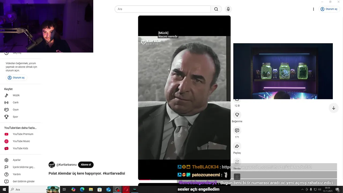Click the search magnifier button
Image resolution: width=343 pixels, height=193 pixels.
pyautogui.click(x=216, y=9)
